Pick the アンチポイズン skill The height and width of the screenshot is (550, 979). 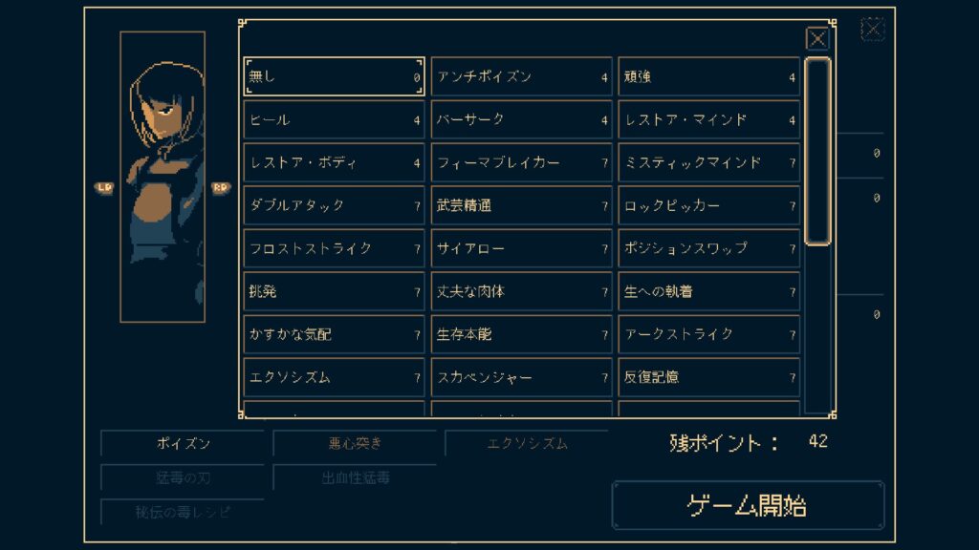(521, 77)
